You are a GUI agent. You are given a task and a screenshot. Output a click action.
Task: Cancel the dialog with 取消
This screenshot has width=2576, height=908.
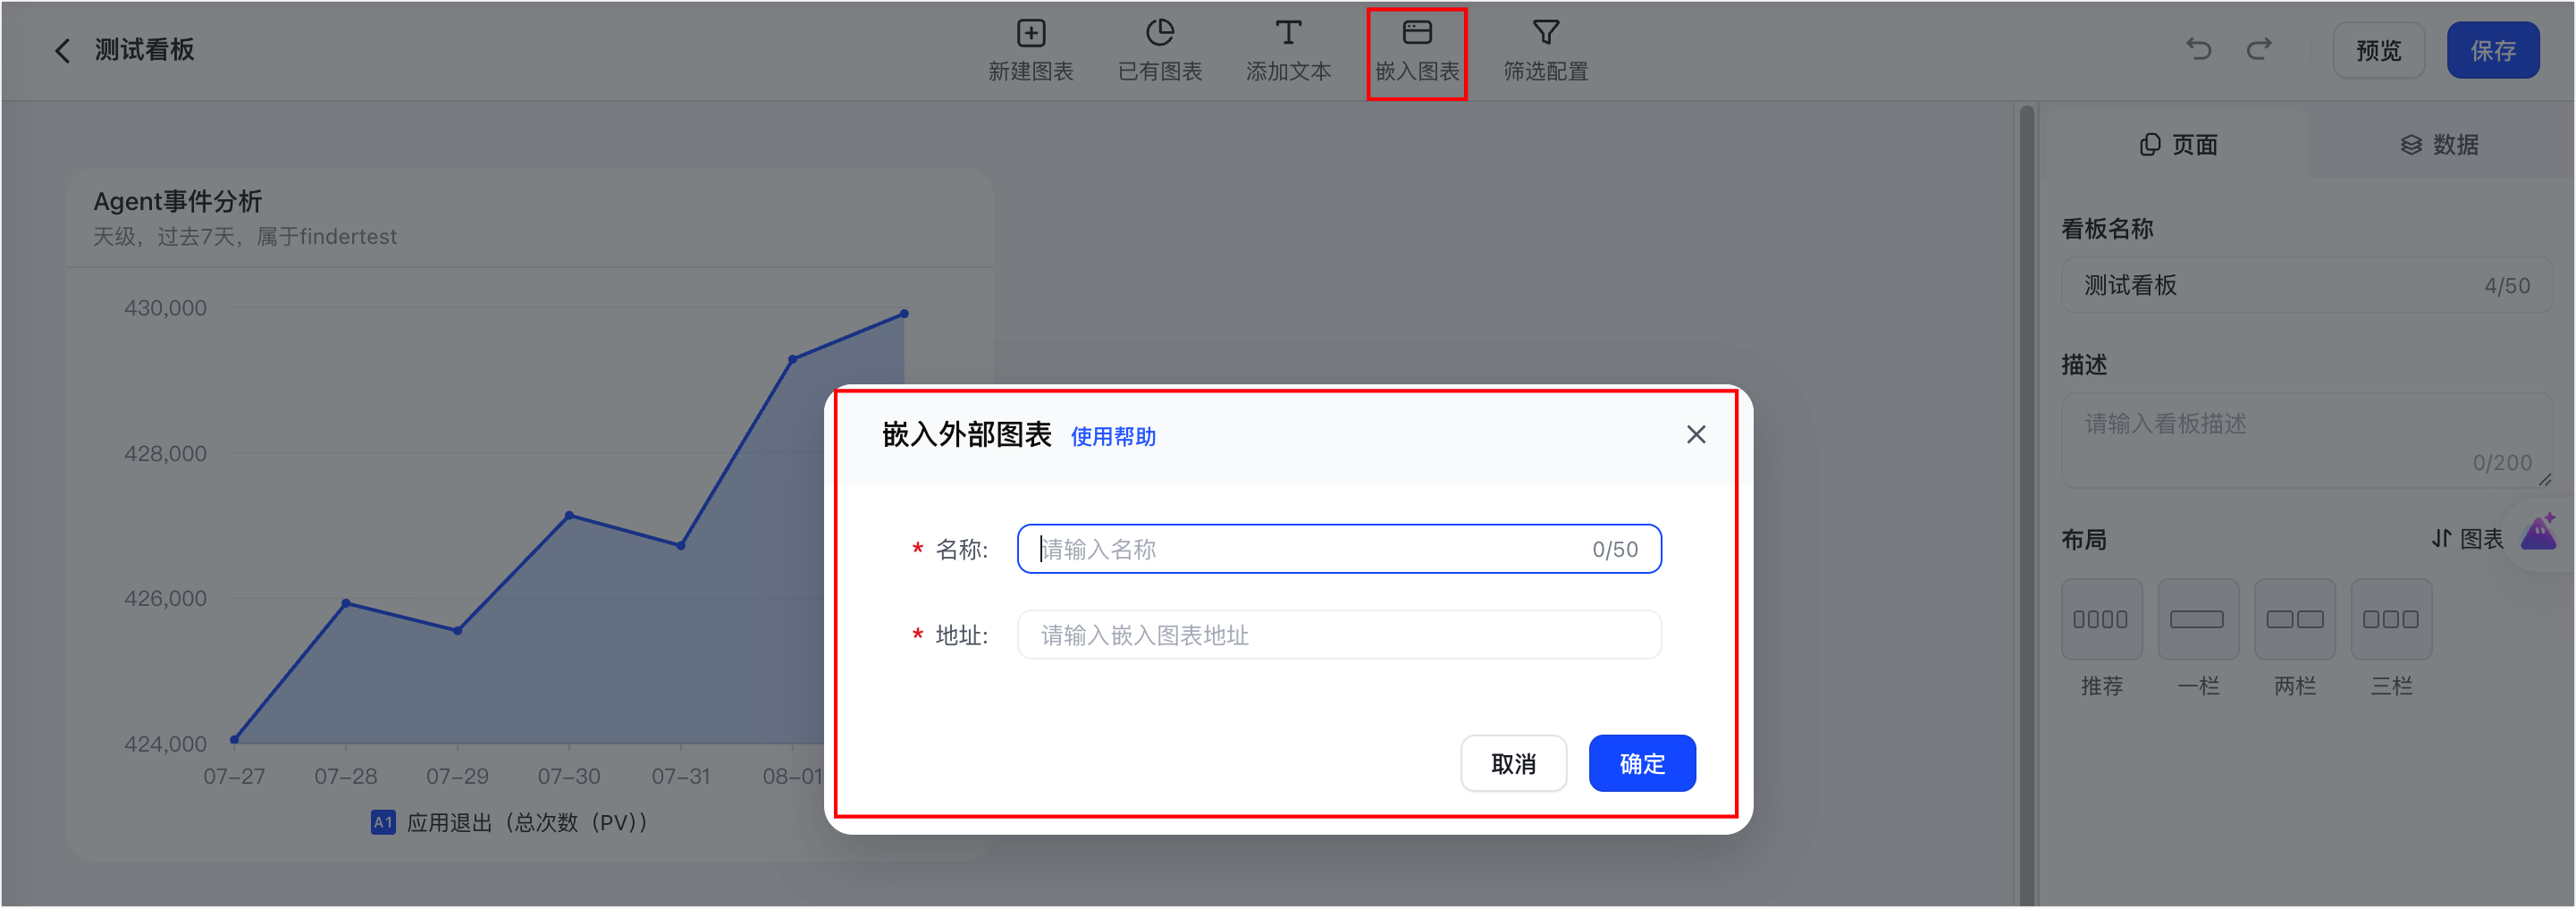[1512, 764]
